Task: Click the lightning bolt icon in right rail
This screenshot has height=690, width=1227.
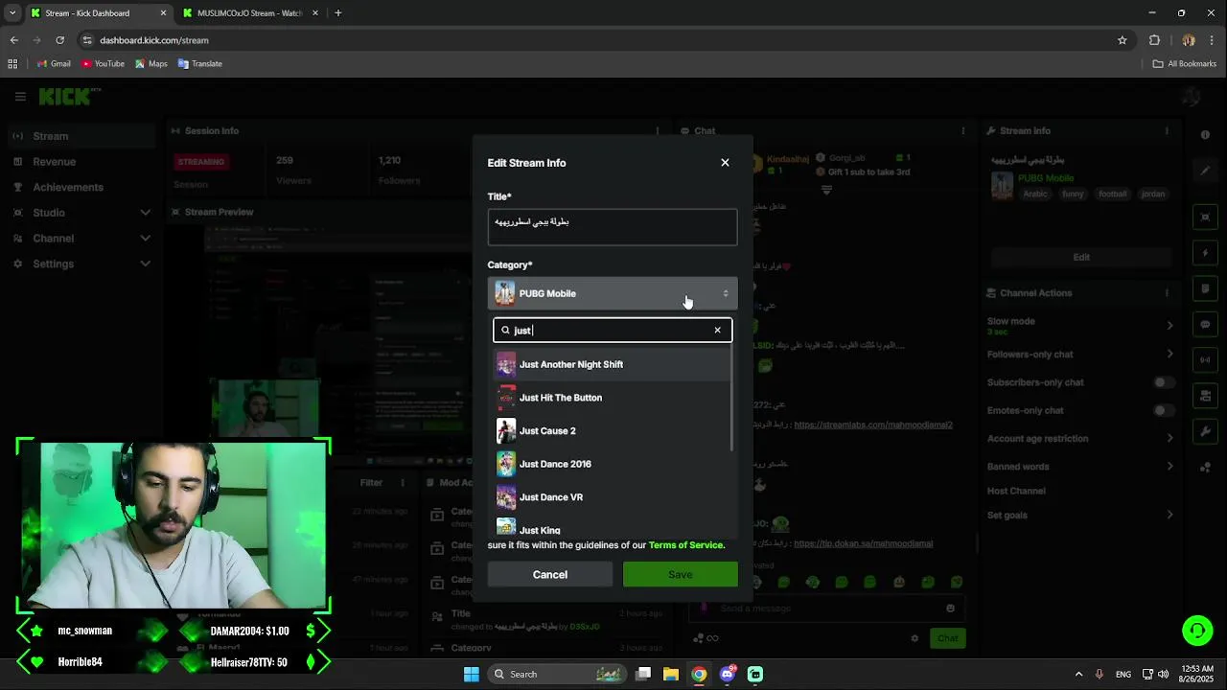Action: pyautogui.click(x=1205, y=254)
